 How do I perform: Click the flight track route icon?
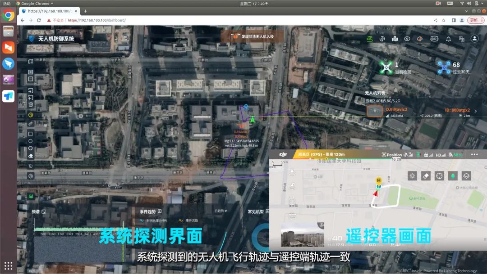[370, 39]
